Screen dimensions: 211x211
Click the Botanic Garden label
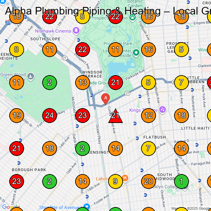click(x=135, y=4)
